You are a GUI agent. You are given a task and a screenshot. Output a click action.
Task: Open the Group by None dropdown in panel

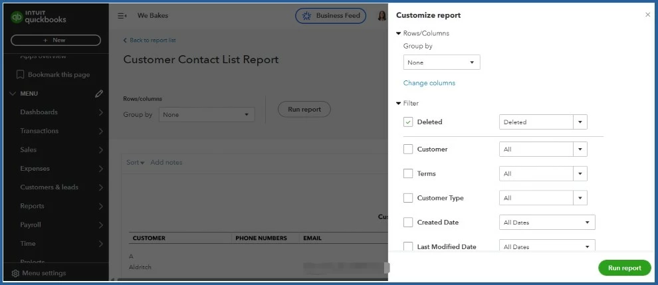coord(441,62)
